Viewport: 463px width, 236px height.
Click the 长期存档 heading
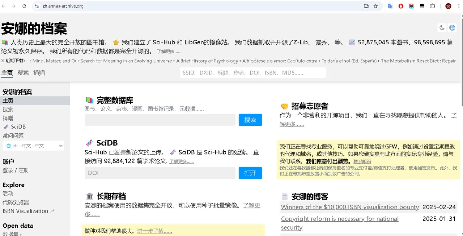(111, 196)
